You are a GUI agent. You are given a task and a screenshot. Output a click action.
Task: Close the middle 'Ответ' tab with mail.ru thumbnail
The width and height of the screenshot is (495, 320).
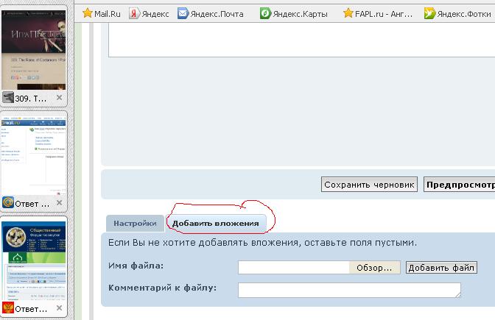click(x=60, y=202)
